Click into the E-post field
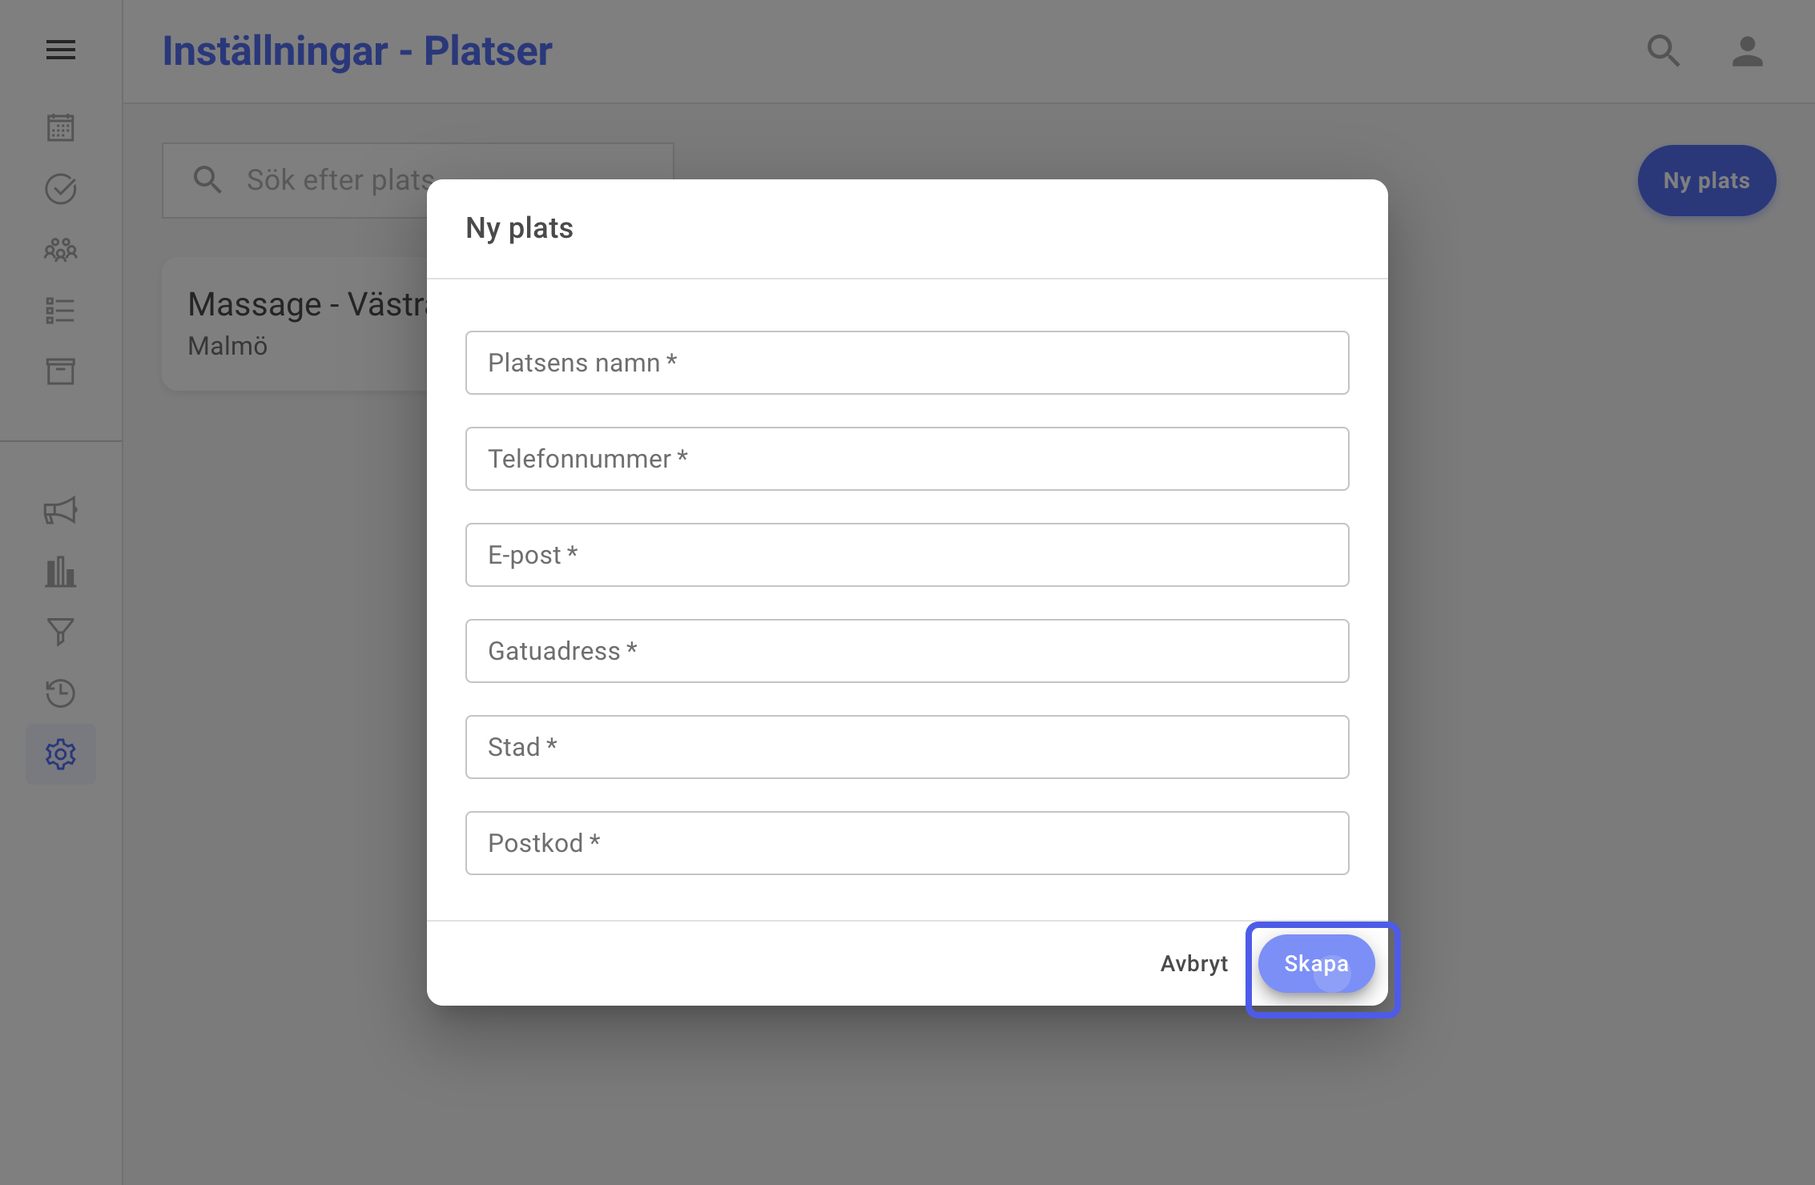This screenshot has width=1815, height=1185. click(907, 555)
